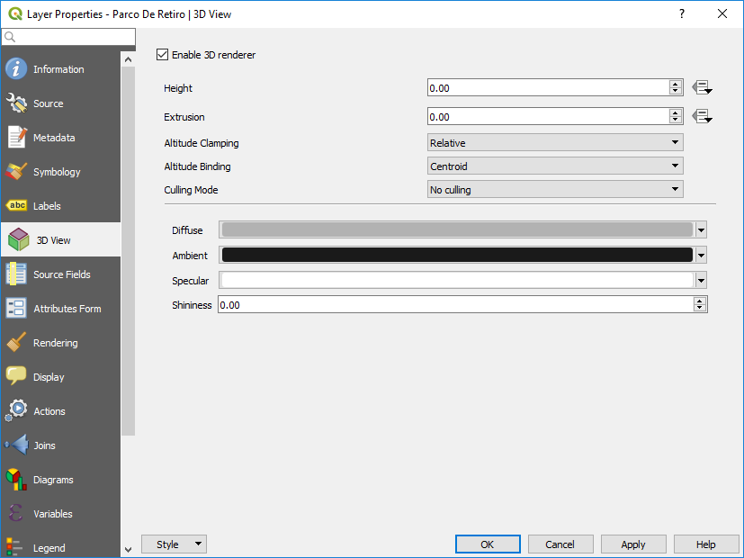Click the Shininess value field
744x558 pixels.
tap(454, 305)
